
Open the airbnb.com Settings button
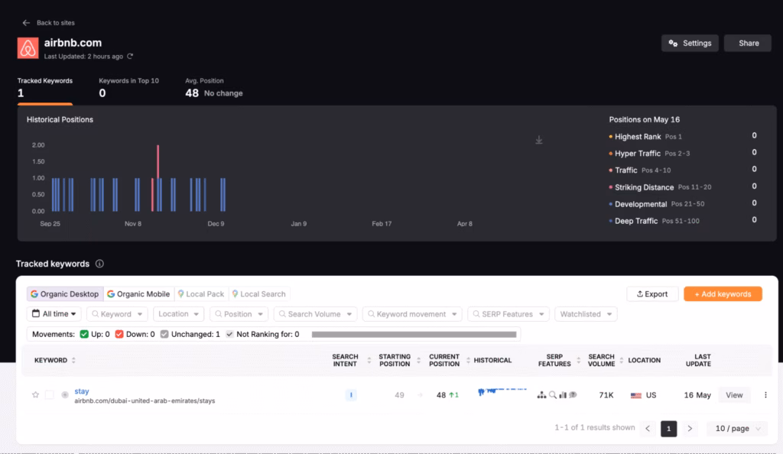[690, 44]
